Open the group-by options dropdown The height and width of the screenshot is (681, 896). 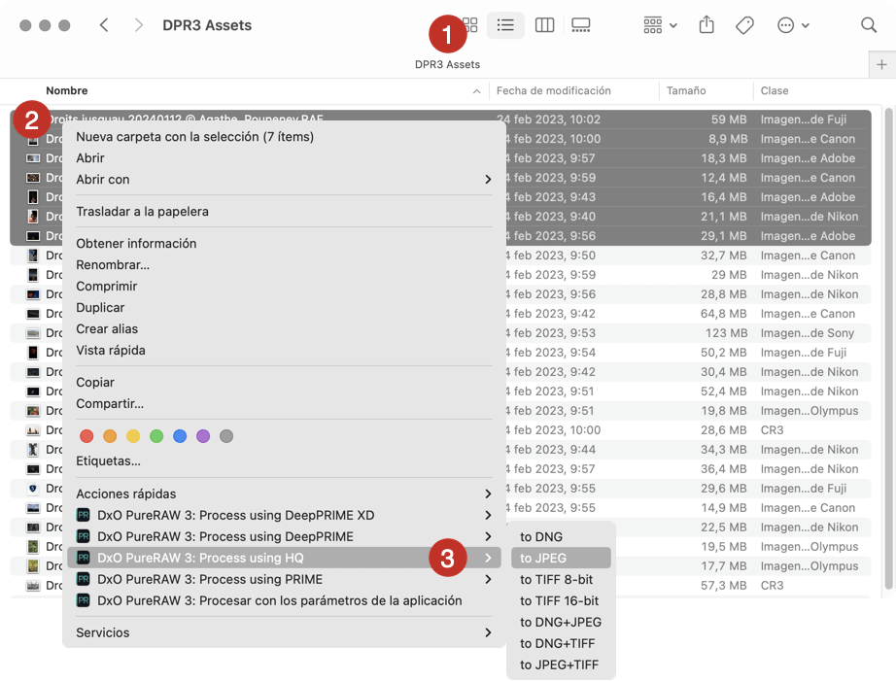[660, 25]
